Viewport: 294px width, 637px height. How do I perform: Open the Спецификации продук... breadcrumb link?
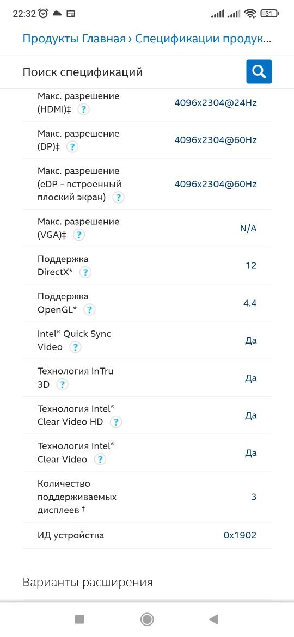[203, 39]
